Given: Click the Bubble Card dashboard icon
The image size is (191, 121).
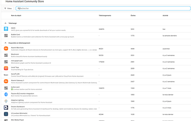Looking at the screenshot, I should pos(6,36).
